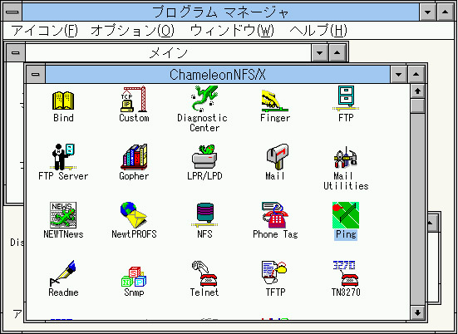Open the ウィンドウ(W) menu
Viewport: 458px width, 334px height.
[232, 31]
